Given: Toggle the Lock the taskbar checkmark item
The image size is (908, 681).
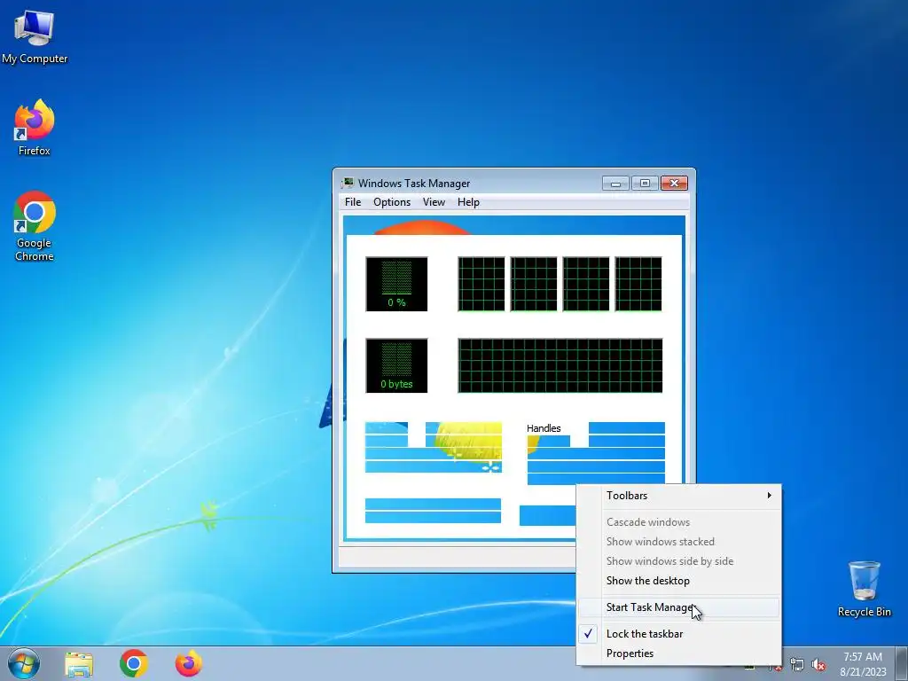Looking at the screenshot, I should click(x=678, y=633).
